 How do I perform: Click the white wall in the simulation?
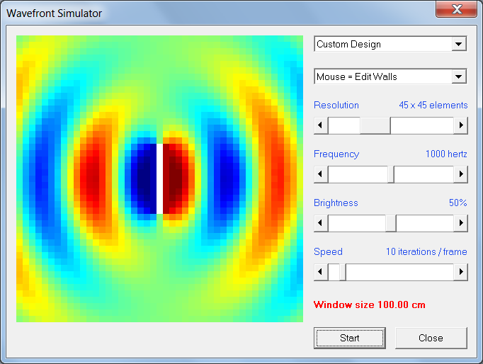point(159,178)
